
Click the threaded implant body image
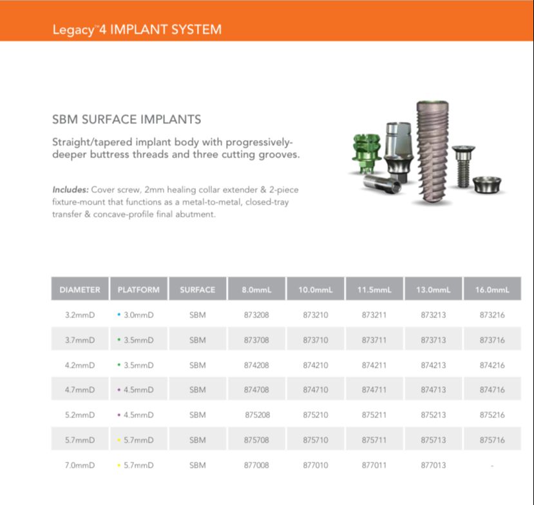433,152
